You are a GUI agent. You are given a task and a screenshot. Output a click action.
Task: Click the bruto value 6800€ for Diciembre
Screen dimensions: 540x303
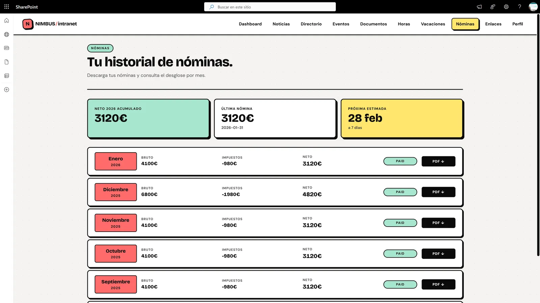[x=150, y=194]
